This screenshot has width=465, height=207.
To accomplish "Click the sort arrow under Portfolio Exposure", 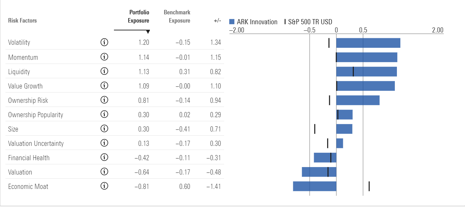I will (x=147, y=32).
